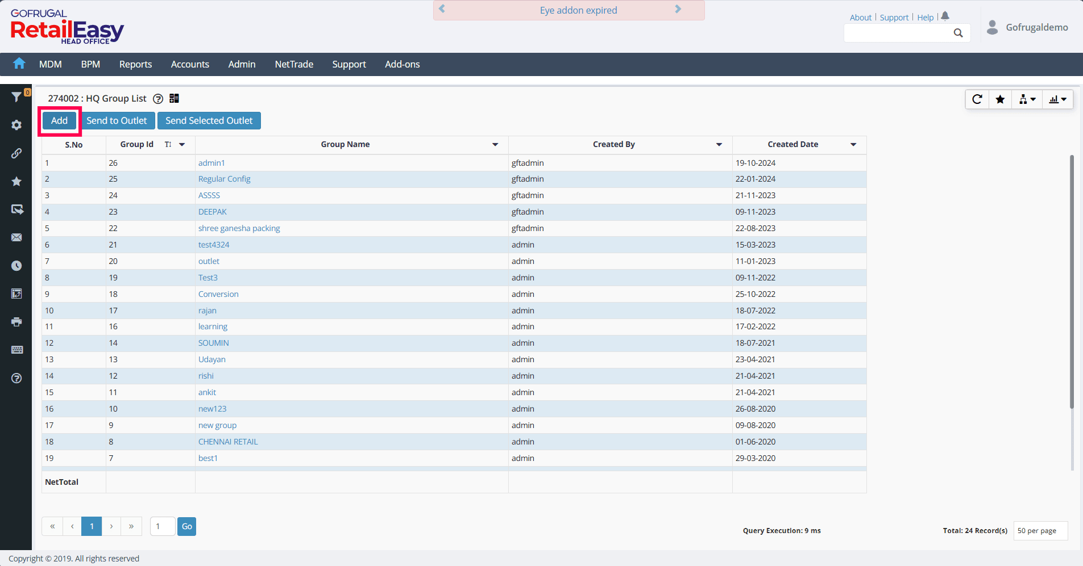Click help icon beside HQ Group List title

158,99
